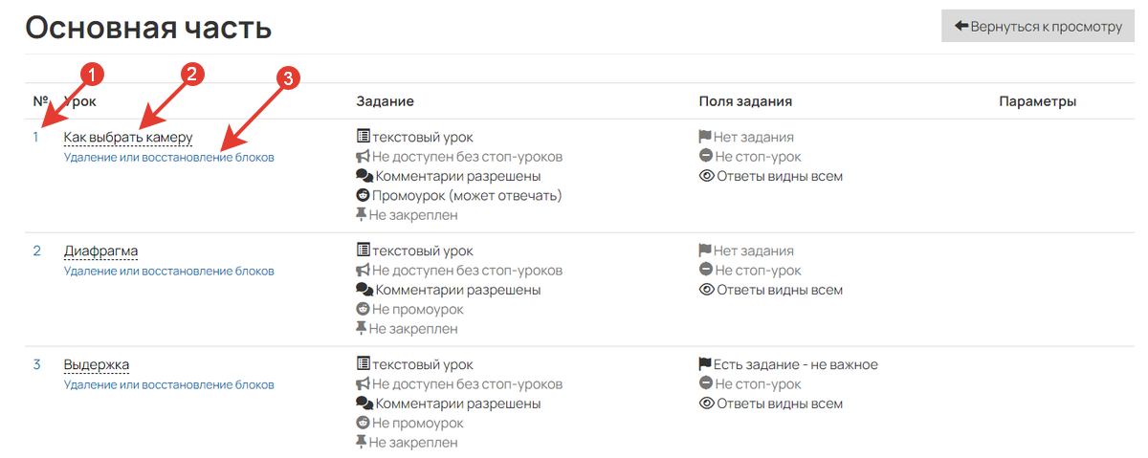Open lesson number 2 link
The image size is (1148, 458).
37,251
